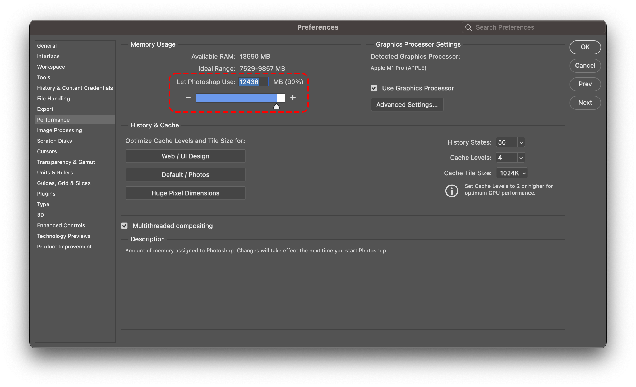Click the Web / UI Design button
636x387 pixels.
185,156
